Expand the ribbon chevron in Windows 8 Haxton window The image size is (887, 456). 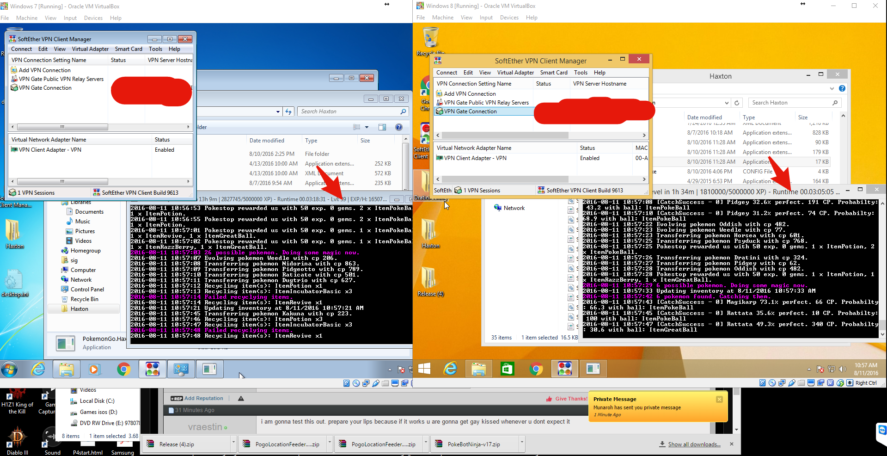coord(832,88)
